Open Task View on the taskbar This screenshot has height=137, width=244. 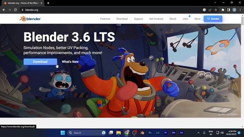click(111, 133)
